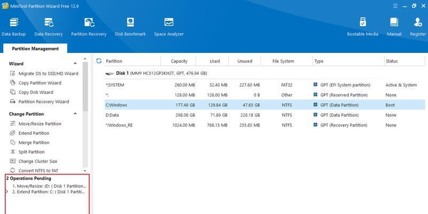The image size is (428, 214).
Task: Expand the pending Extend Partition operation
Action: [x=7, y=192]
